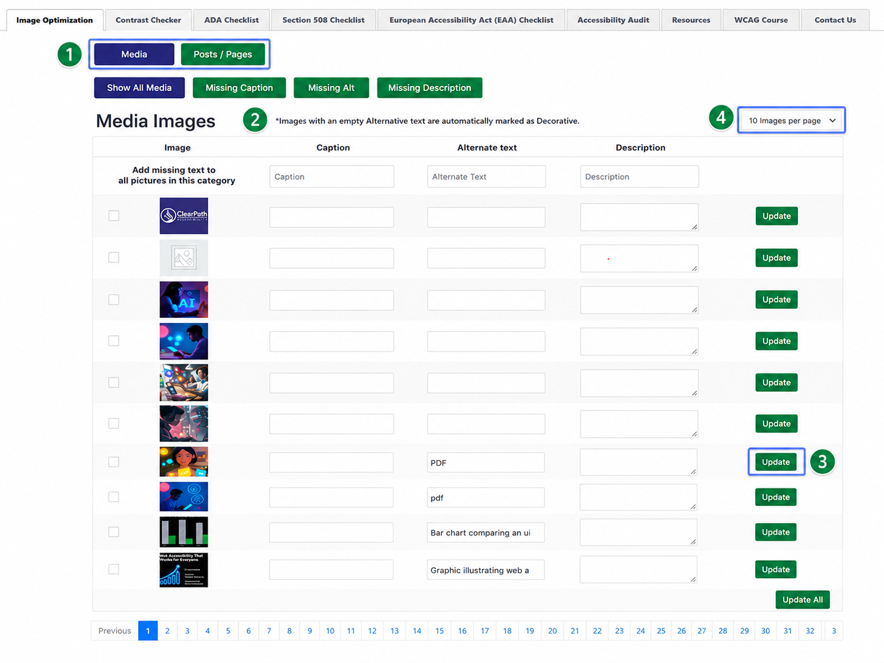The image size is (884, 663).
Task: Check the Graphic illustrating web row checkbox
Action: point(114,569)
